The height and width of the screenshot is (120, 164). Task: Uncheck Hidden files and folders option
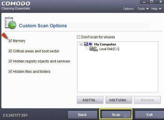tap(10, 71)
